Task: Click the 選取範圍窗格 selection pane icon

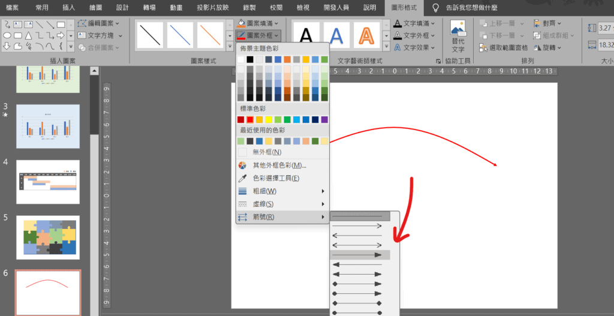Action: 484,47
